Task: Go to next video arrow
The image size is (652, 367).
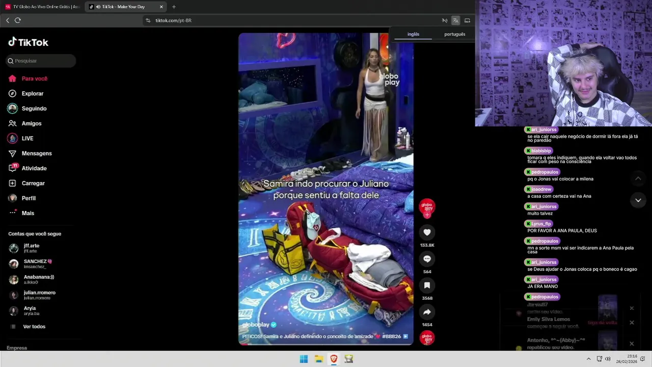Action: click(638, 200)
